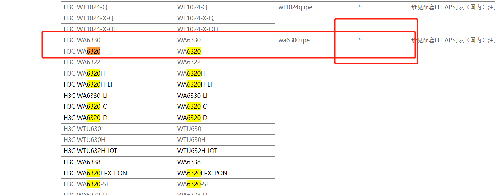Click the '否' value in the wt1024q.ipe row
The width and height of the screenshot is (495, 195).
(x=359, y=7)
